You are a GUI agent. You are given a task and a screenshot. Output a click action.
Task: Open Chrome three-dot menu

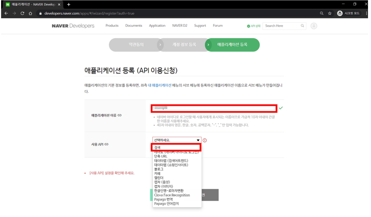pyautogui.click(x=367, y=13)
